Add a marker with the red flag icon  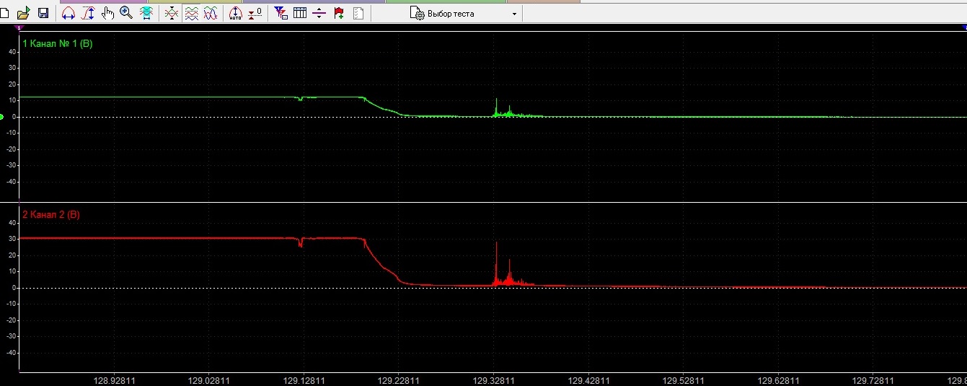tap(339, 13)
